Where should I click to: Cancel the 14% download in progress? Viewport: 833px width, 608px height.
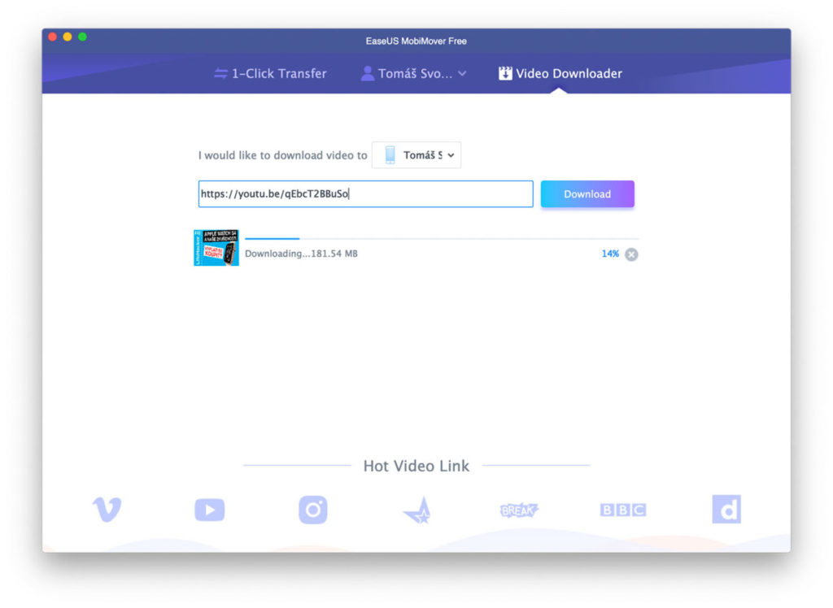(631, 254)
